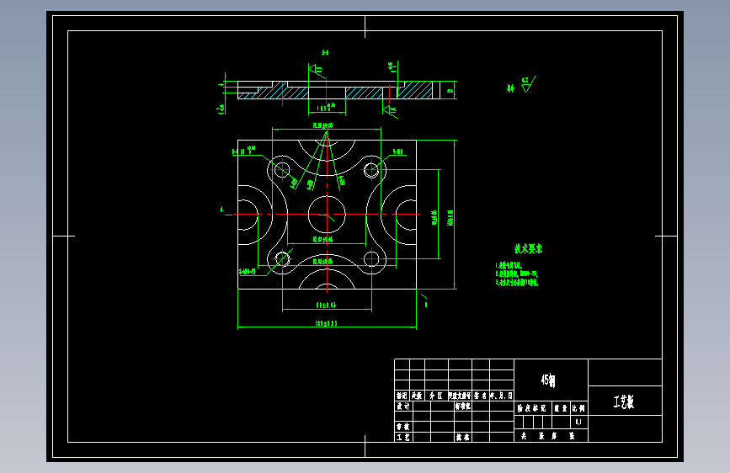
Task: Select the 重量 header cell
Action: [561, 408]
